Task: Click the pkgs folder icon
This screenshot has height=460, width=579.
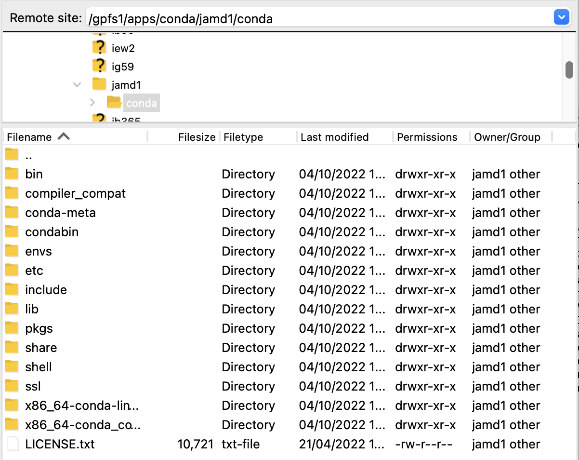Action: (12, 328)
